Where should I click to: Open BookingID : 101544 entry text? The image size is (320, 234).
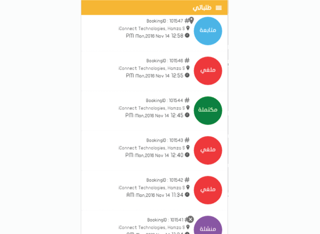164,101
